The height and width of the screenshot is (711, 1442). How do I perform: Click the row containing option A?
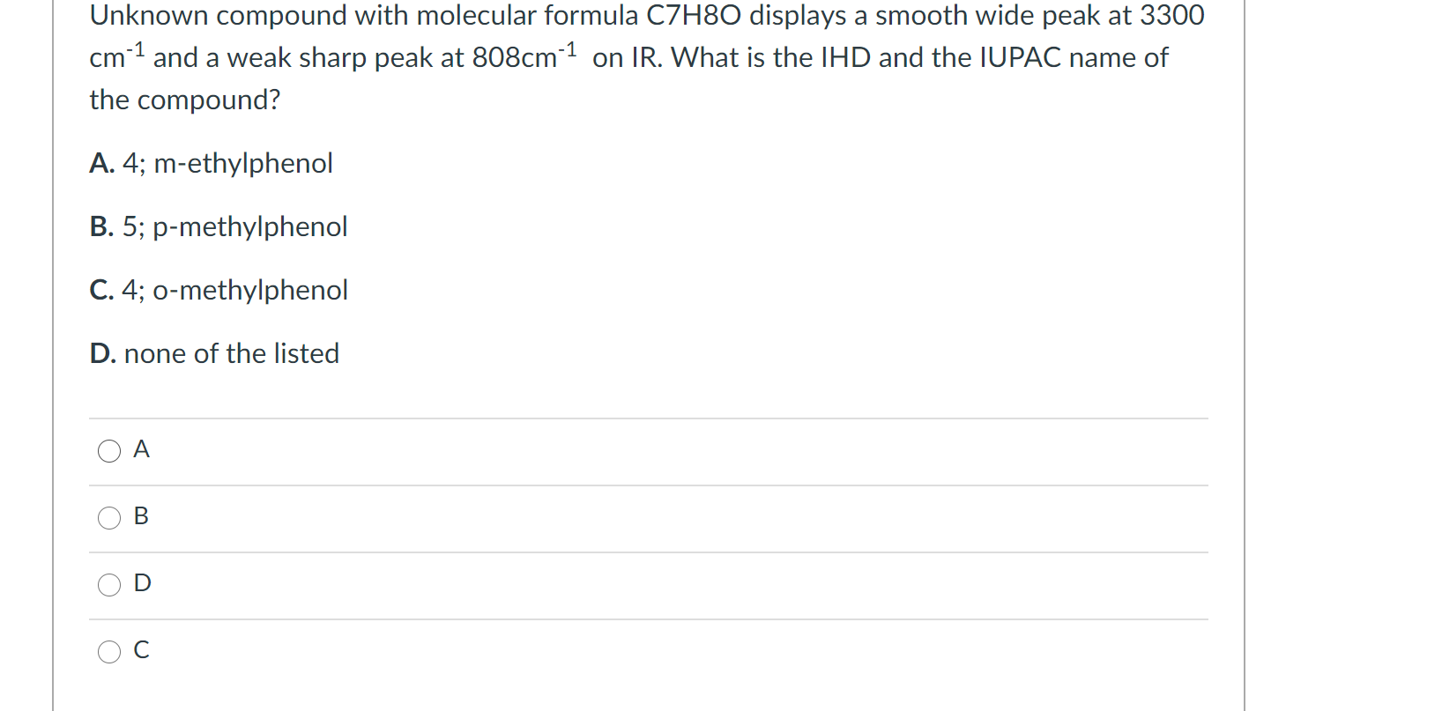(x=617, y=451)
